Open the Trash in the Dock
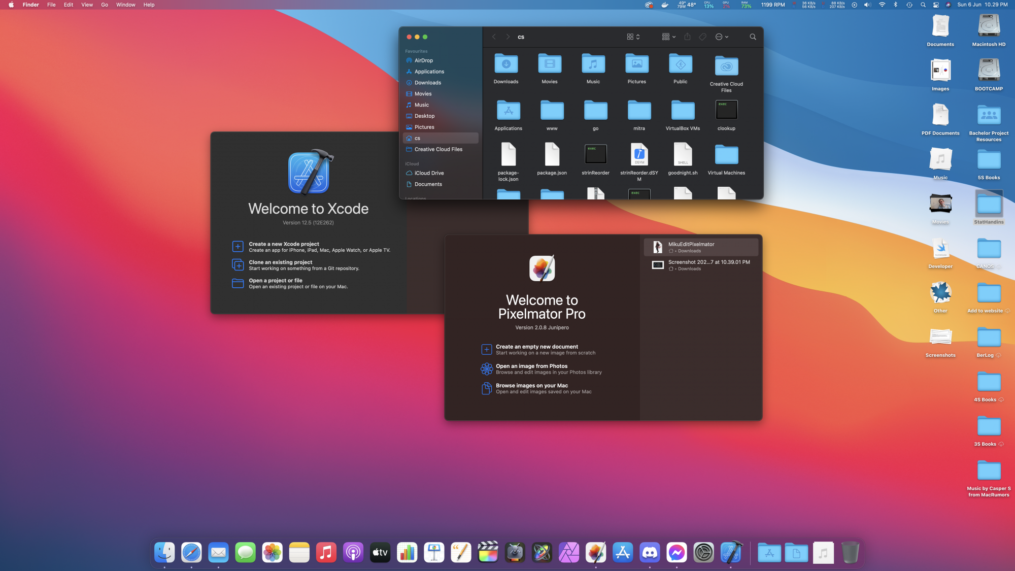Image resolution: width=1015 pixels, height=571 pixels. click(850, 552)
